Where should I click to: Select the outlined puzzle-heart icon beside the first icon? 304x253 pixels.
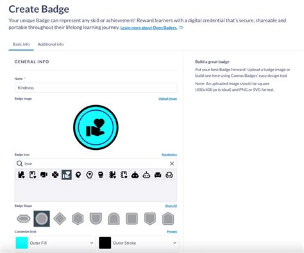pyautogui.click(x=33, y=175)
